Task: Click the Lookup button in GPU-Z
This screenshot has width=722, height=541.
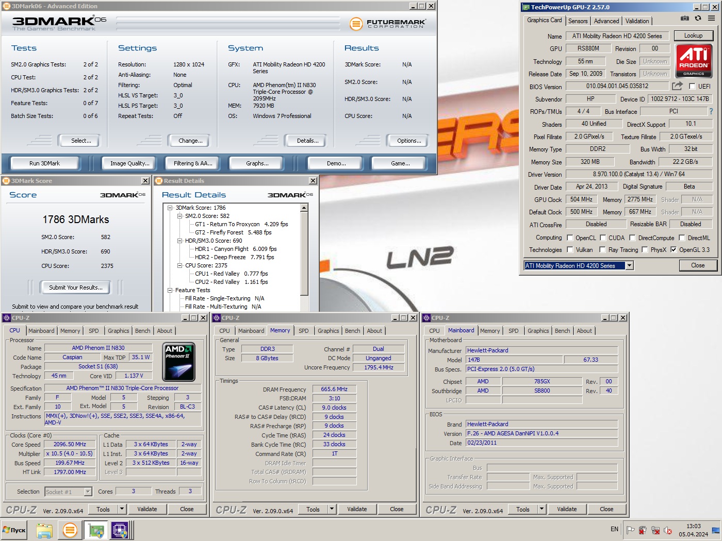Action: coord(693,36)
